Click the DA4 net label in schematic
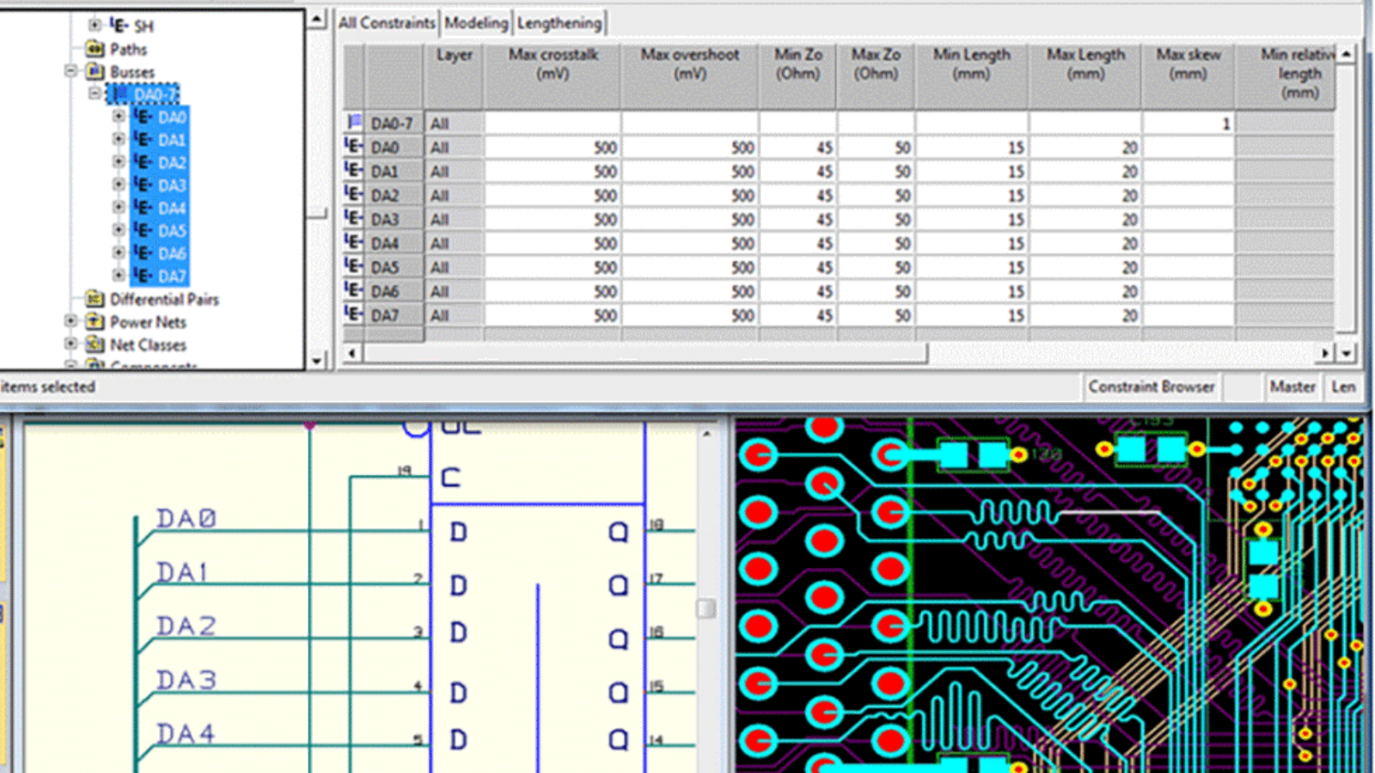The image size is (1375, 773). (186, 734)
